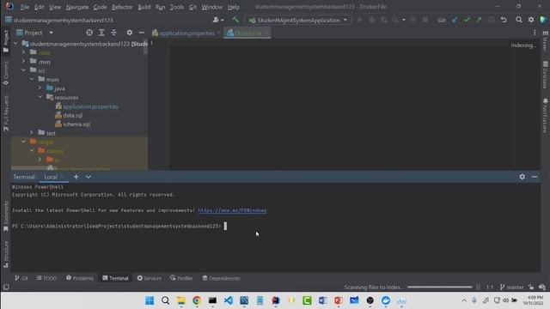Open VS Code from the taskbar
This screenshot has width=550, height=309.
(229, 300)
